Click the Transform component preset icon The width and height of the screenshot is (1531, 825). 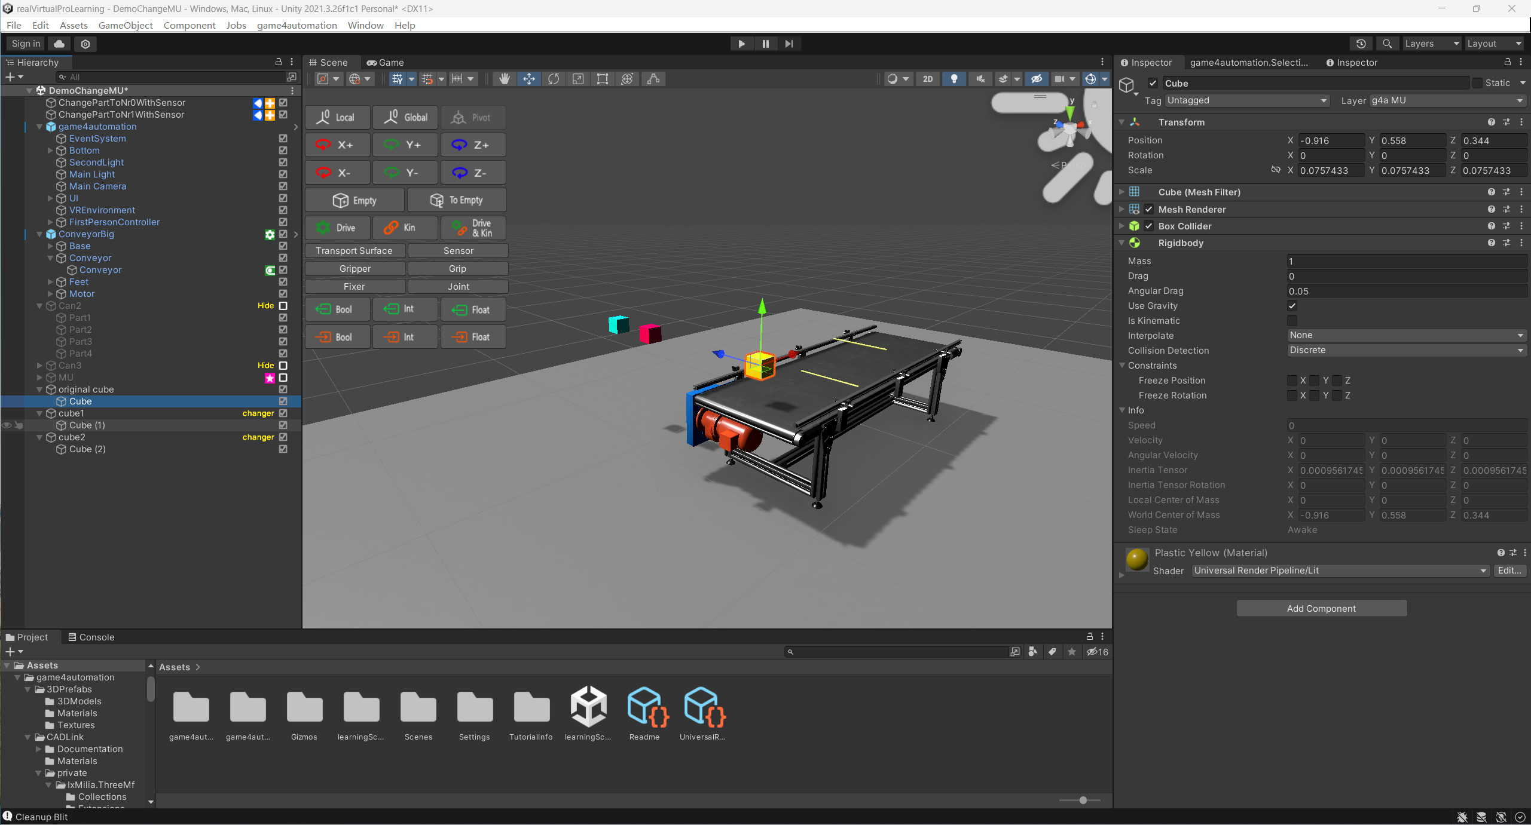1506,122
